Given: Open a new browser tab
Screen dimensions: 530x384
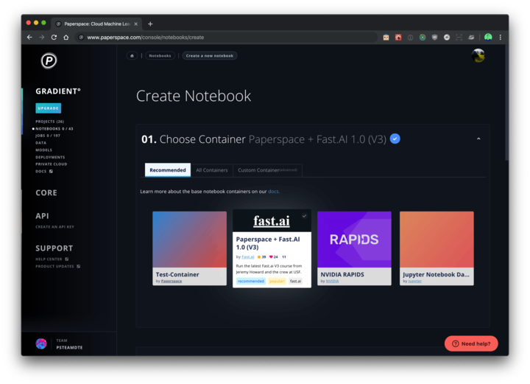Looking at the screenshot, I should 150,24.
